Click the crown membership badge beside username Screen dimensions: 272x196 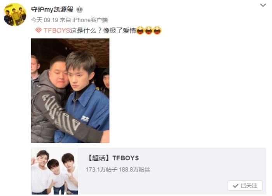(x=79, y=10)
